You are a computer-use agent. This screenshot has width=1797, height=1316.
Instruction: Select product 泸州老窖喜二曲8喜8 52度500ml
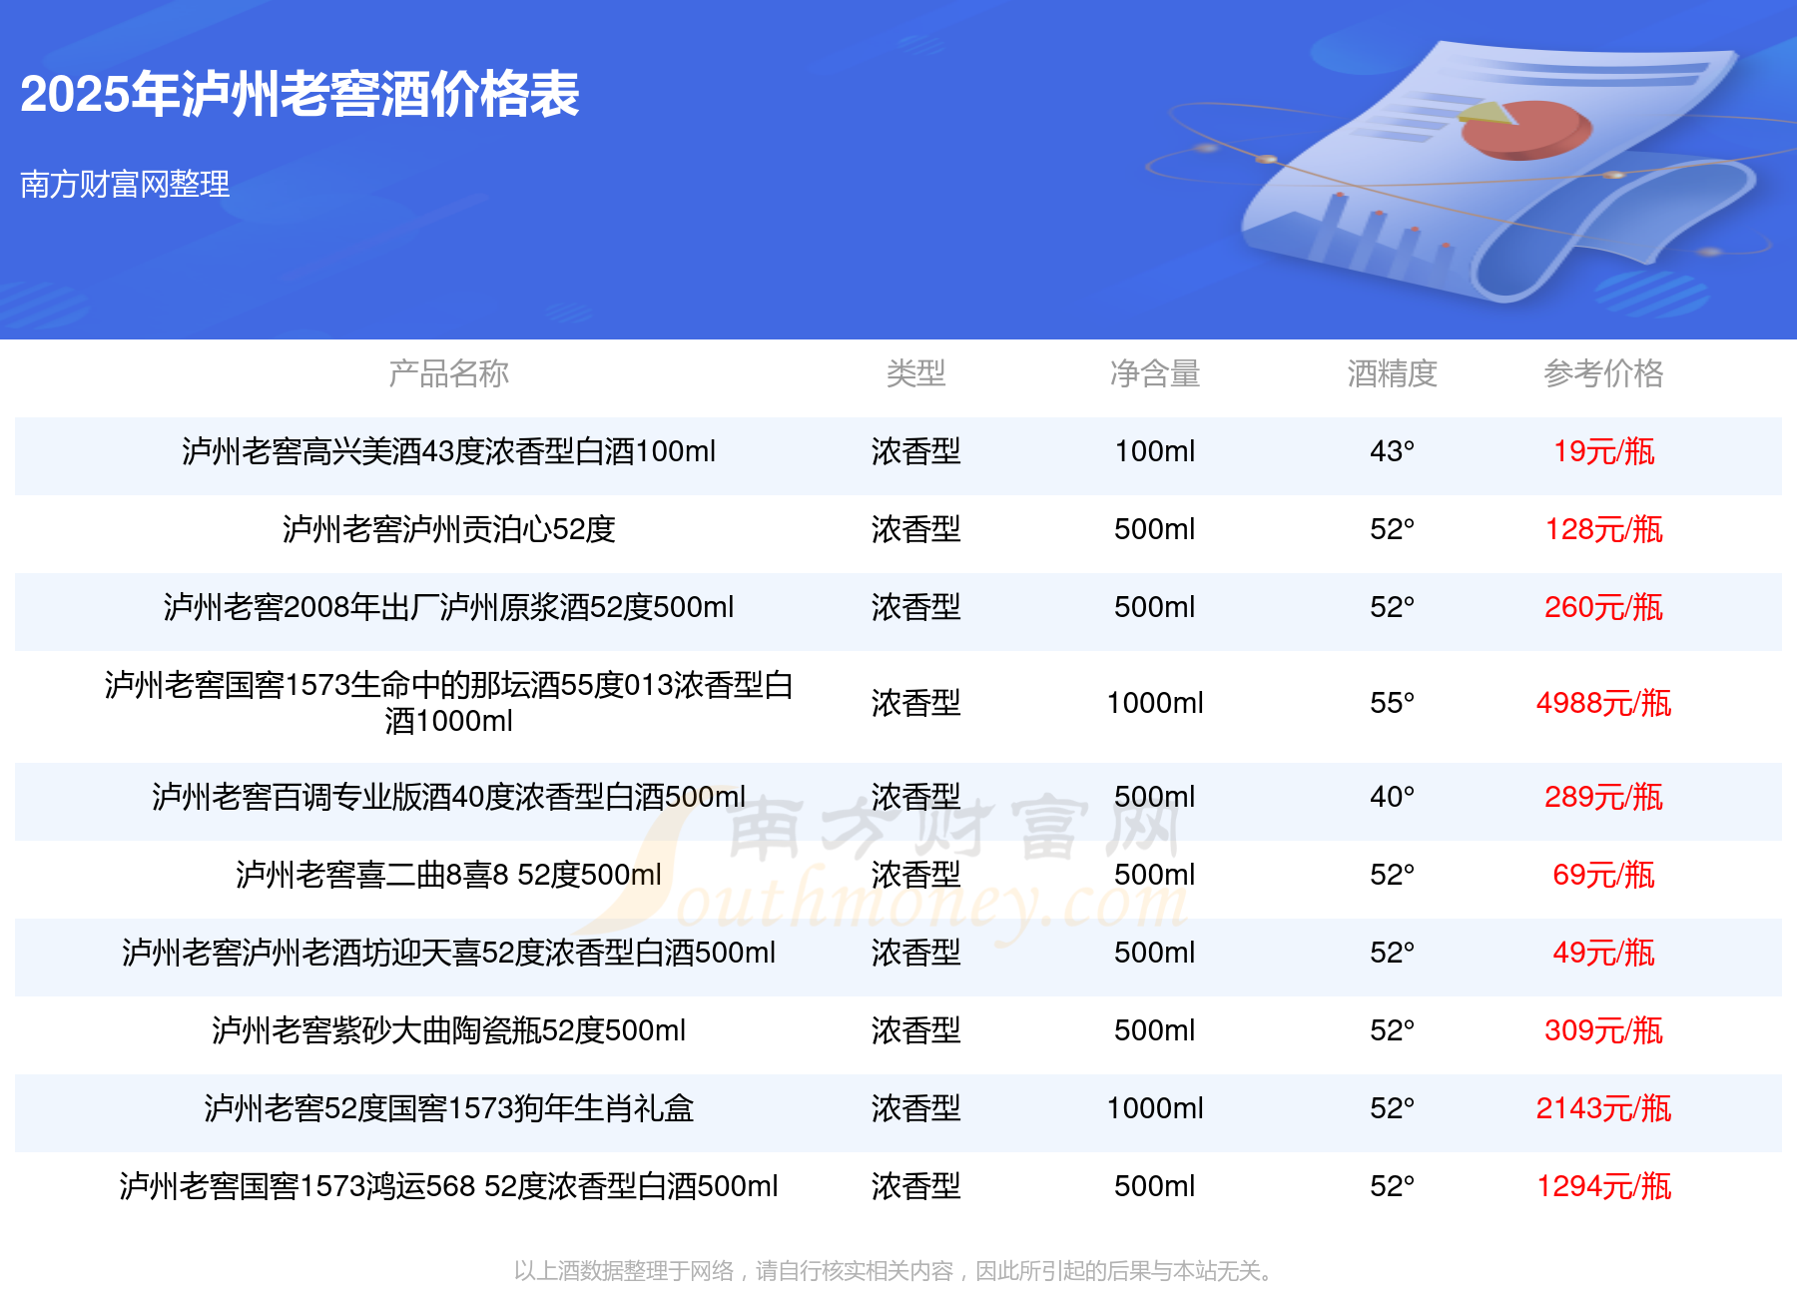(448, 875)
